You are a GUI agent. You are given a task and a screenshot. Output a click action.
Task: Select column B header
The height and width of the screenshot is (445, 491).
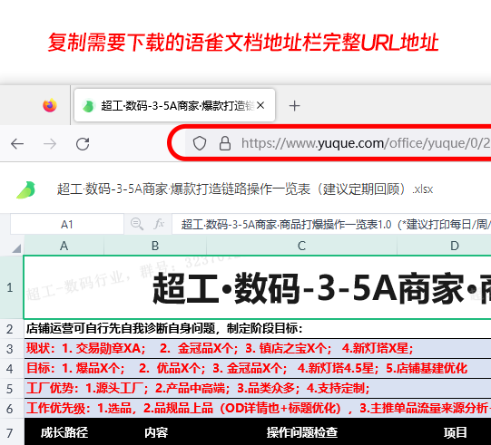(155, 246)
